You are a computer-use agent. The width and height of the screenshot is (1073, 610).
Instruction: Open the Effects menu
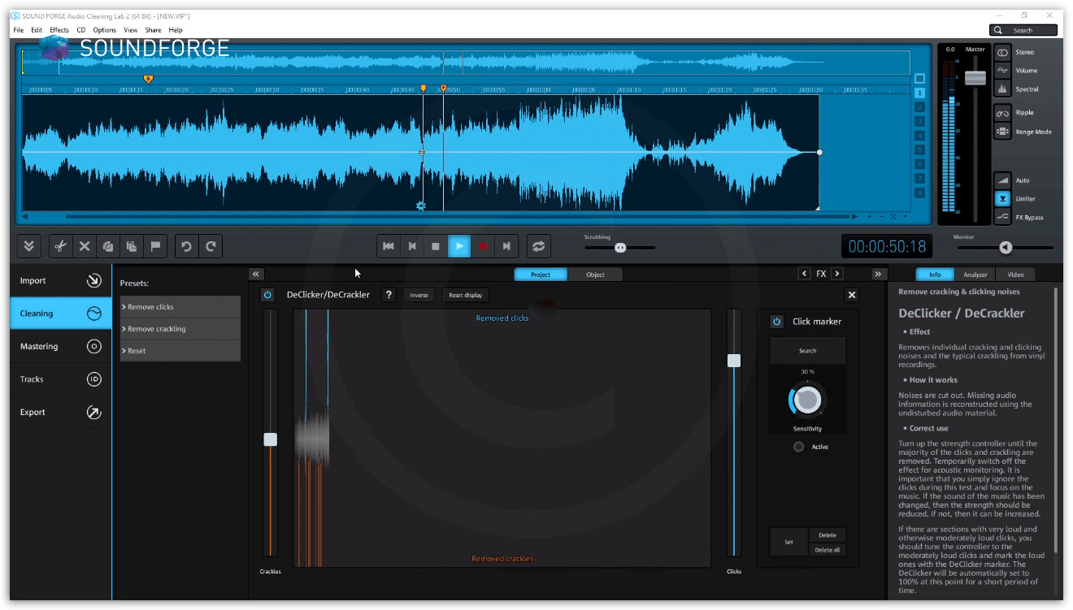(59, 29)
